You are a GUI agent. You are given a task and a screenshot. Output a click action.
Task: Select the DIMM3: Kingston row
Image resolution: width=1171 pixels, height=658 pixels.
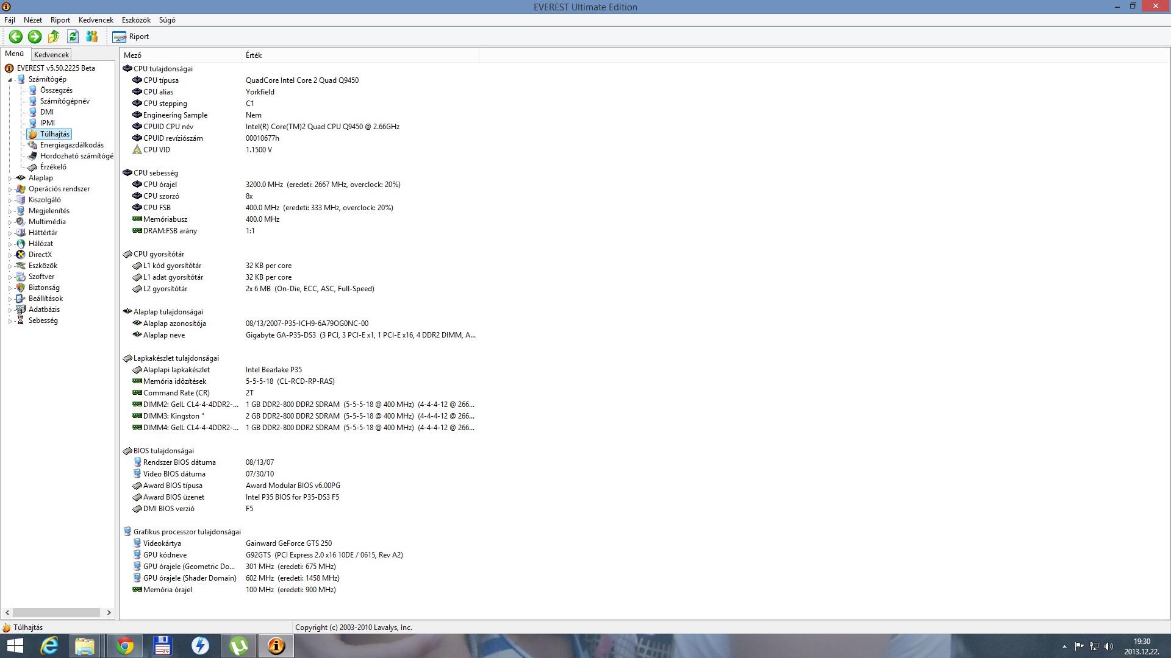point(299,416)
